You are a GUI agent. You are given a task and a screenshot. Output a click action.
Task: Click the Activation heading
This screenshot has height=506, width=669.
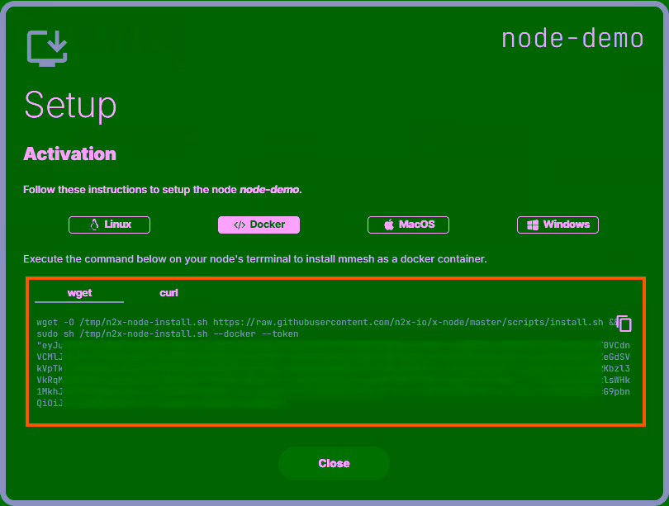pos(69,154)
